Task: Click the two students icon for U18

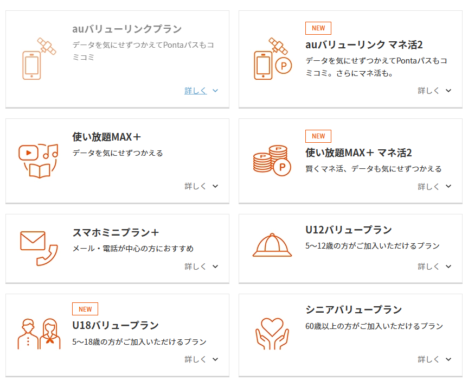Action: (x=39, y=333)
